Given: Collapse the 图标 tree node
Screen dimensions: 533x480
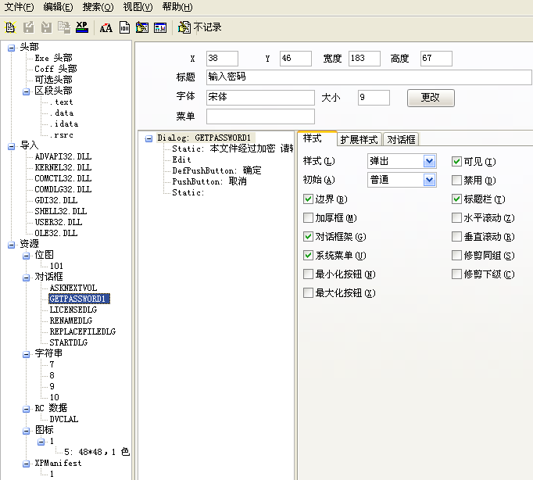Looking at the screenshot, I should 26,431.
